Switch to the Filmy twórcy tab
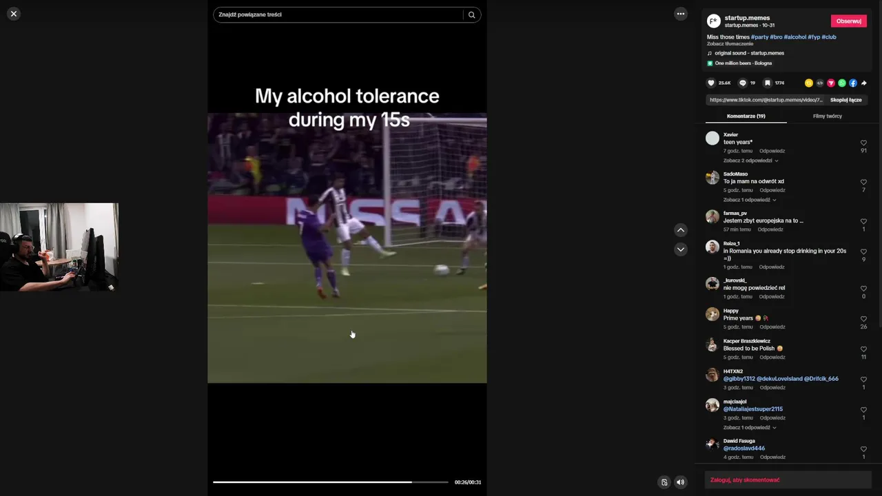 click(x=827, y=116)
